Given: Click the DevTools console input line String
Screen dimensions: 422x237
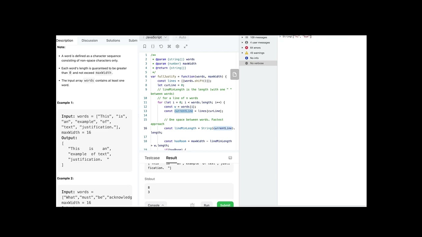Looking at the screenshot, I should (x=297, y=37).
